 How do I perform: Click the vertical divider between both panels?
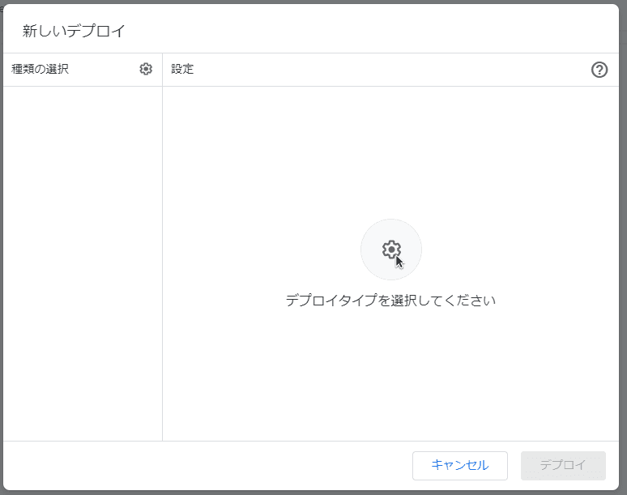tap(162, 259)
